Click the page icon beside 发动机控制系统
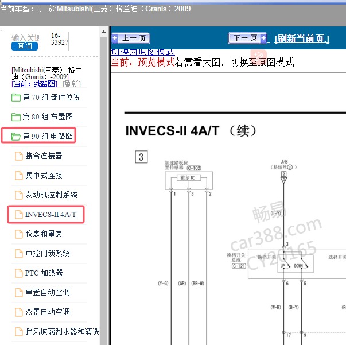Image resolution: width=346 pixels, height=345 pixels. click(x=19, y=195)
